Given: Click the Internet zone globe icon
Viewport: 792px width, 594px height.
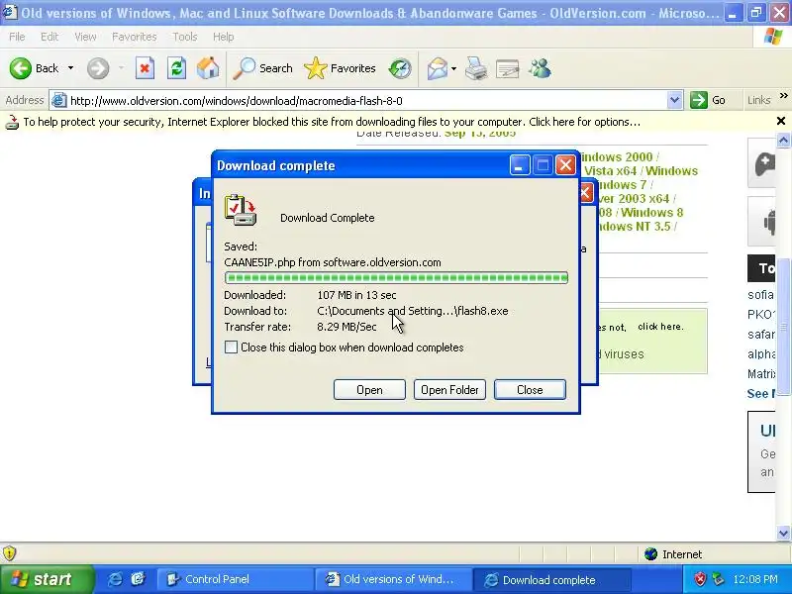Looking at the screenshot, I should coord(650,554).
